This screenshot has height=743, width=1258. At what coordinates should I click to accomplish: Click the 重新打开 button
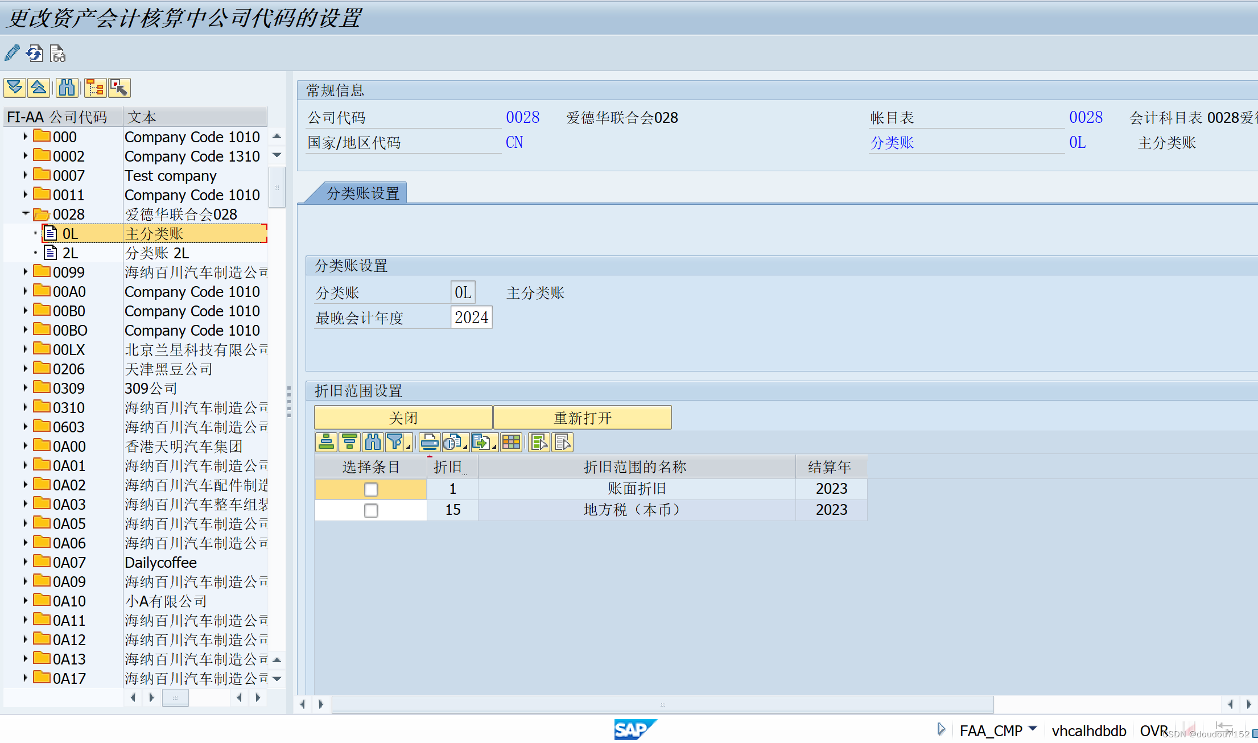coord(582,418)
